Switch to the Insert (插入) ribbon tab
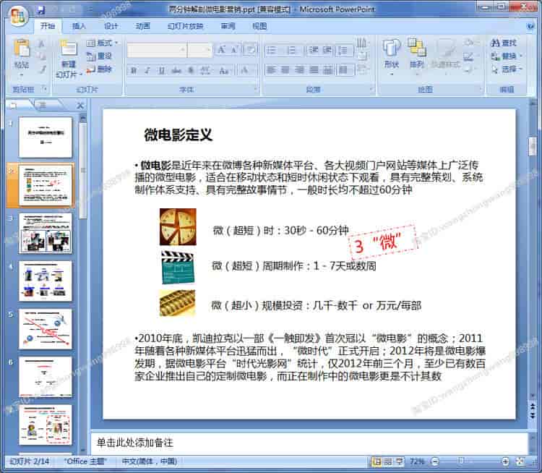Viewport: 542px width, 473px height. [79, 26]
